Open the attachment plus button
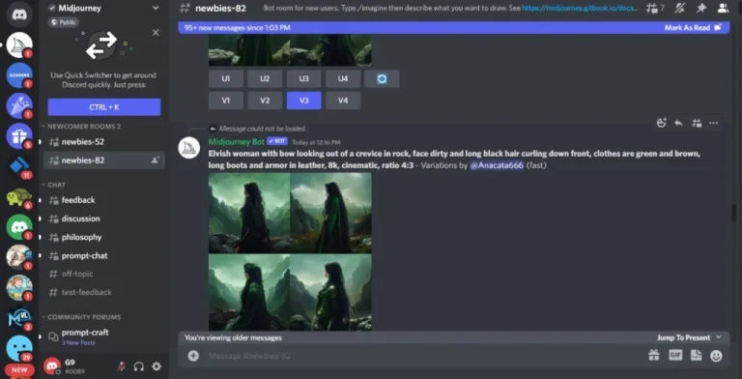Image resolution: width=742 pixels, height=379 pixels. 193,356
